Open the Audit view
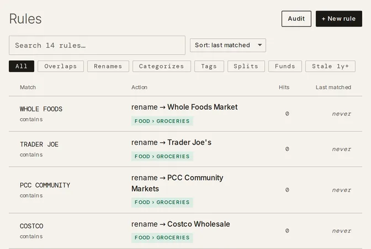Image resolution: width=371 pixels, height=249 pixels. [296, 19]
